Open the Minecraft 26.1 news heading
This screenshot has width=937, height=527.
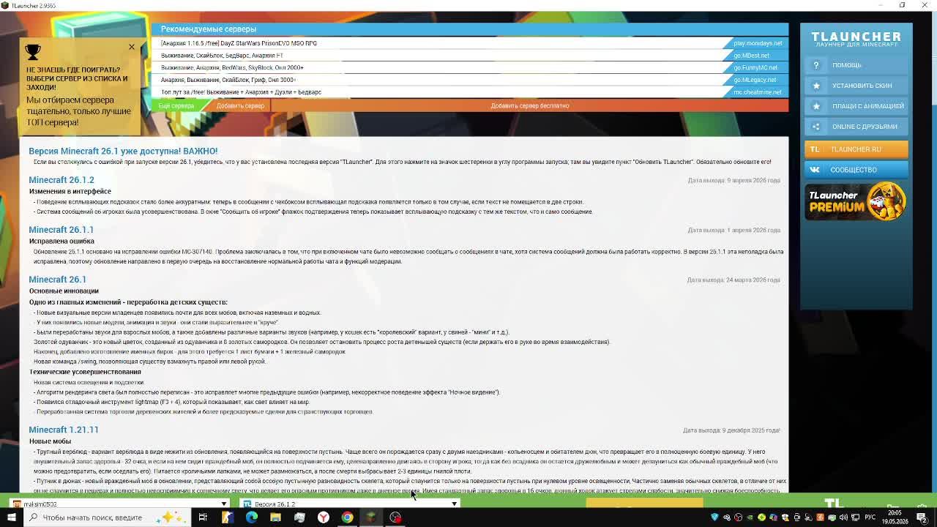[58, 280]
